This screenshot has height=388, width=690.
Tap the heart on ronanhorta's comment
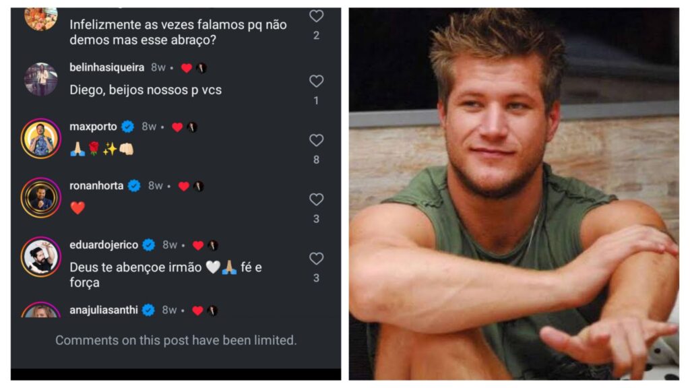(x=316, y=200)
